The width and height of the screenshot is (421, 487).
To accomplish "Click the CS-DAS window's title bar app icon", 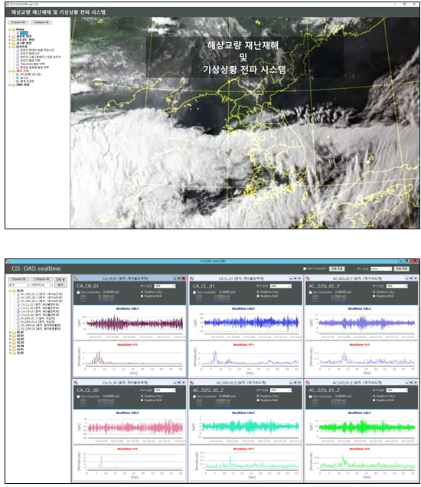I will [x=8, y=262].
